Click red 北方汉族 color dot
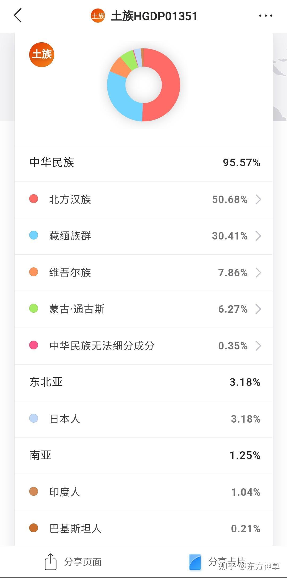The width and height of the screenshot is (287, 578). click(x=34, y=199)
